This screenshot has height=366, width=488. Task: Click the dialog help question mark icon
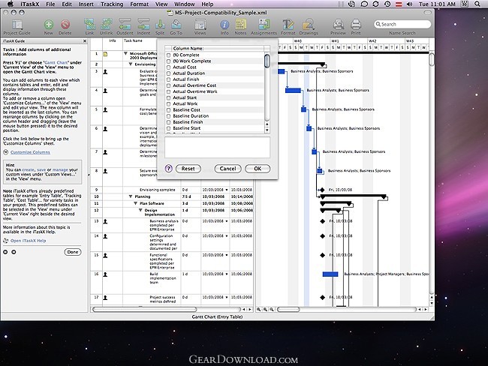(168, 169)
